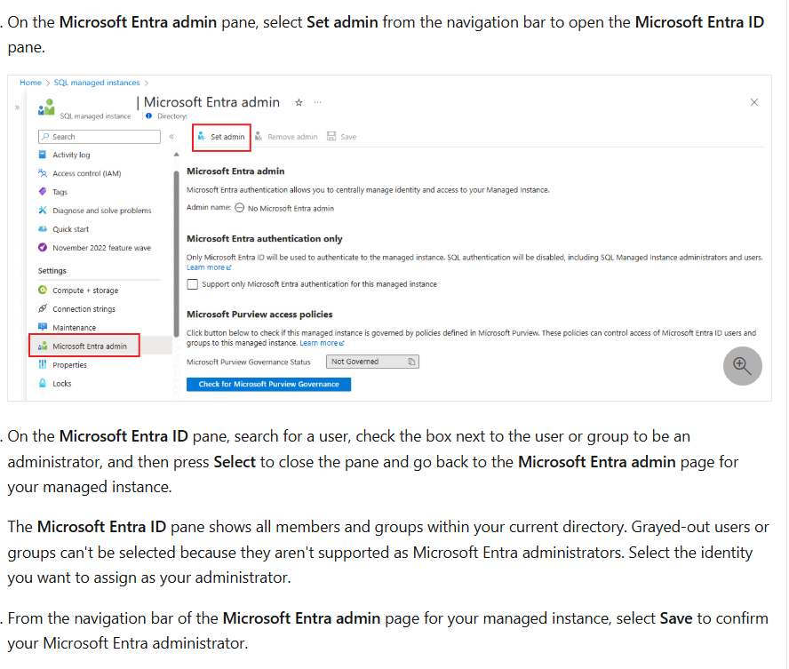Image resolution: width=789 pixels, height=669 pixels.
Task: Click the Compute + storage circle icon
Action: pos(43,291)
